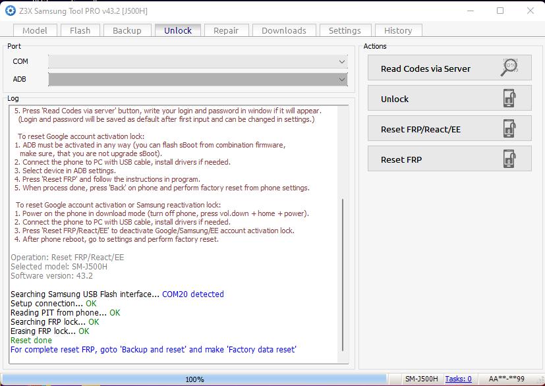Open the Downloads tab

tap(284, 30)
